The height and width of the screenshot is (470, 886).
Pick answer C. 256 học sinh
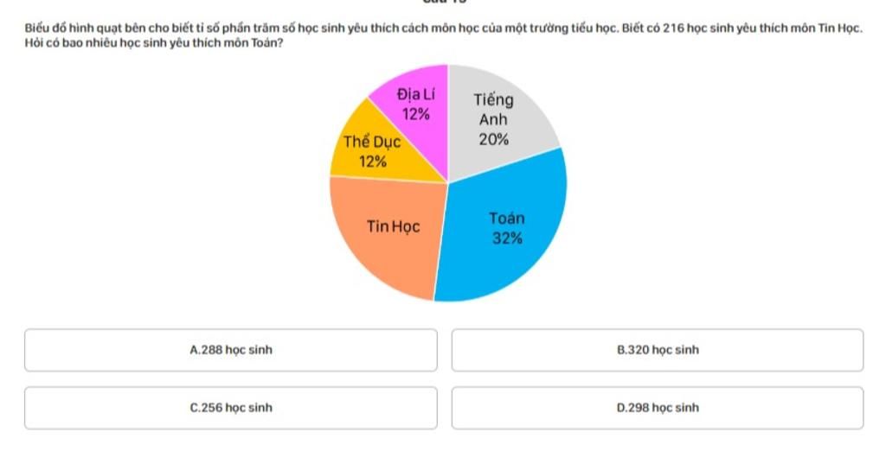pos(230,408)
